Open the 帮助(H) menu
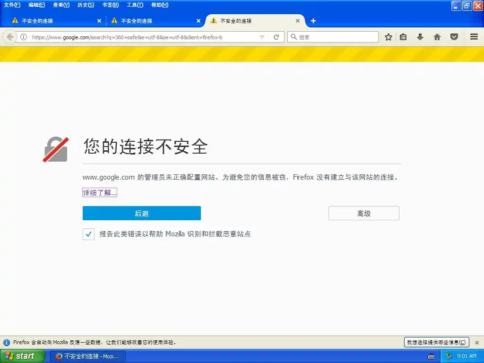The image size is (484, 363). coord(160,5)
